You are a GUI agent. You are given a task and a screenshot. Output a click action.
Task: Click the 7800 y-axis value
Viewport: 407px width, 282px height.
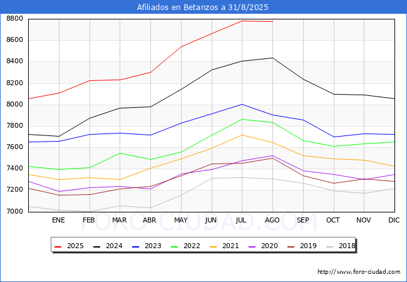coord(14,126)
